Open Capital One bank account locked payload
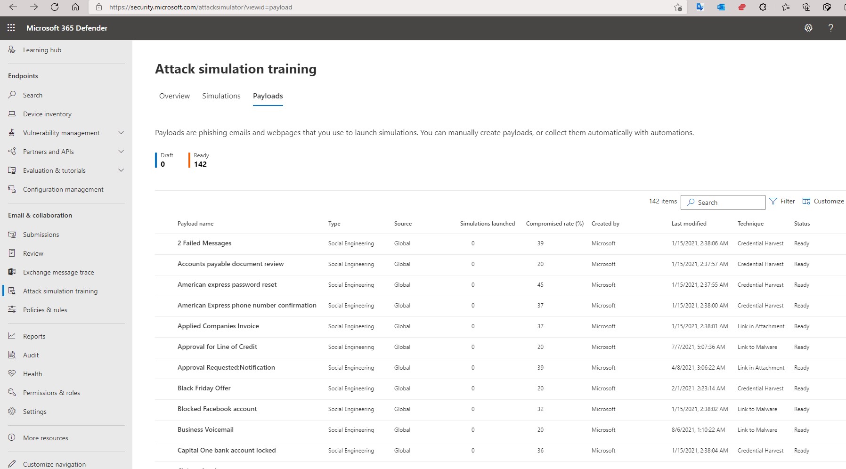This screenshot has height=469, width=846. pos(227,451)
